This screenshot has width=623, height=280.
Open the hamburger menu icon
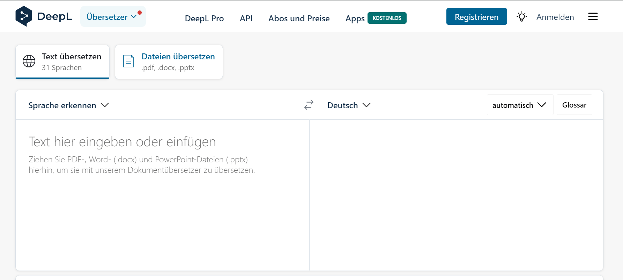[593, 16]
